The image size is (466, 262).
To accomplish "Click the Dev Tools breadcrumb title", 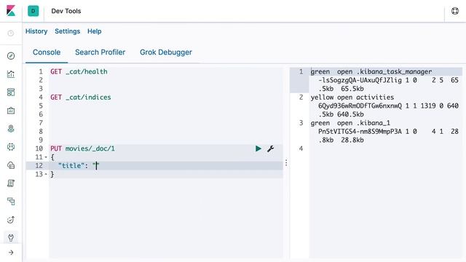I will 66,11.
